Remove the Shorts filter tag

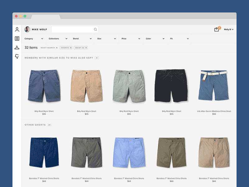point(71,48)
